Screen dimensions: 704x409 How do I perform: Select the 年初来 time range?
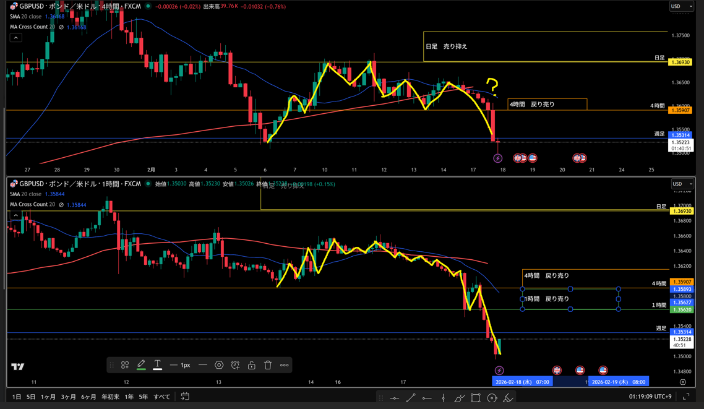[111, 397]
